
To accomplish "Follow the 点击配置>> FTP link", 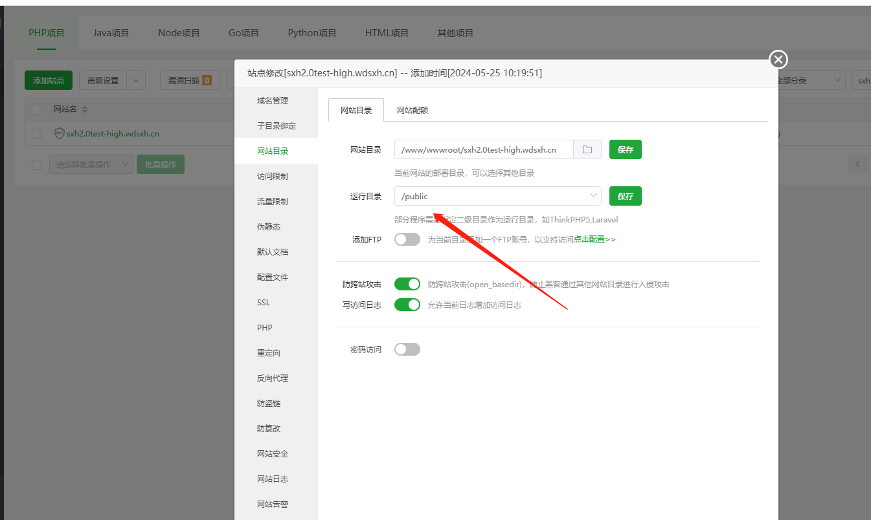I will click(594, 239).
